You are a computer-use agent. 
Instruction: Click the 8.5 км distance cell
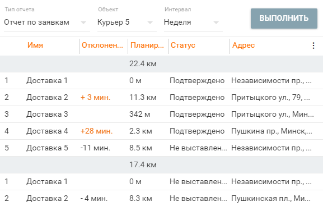141,148
